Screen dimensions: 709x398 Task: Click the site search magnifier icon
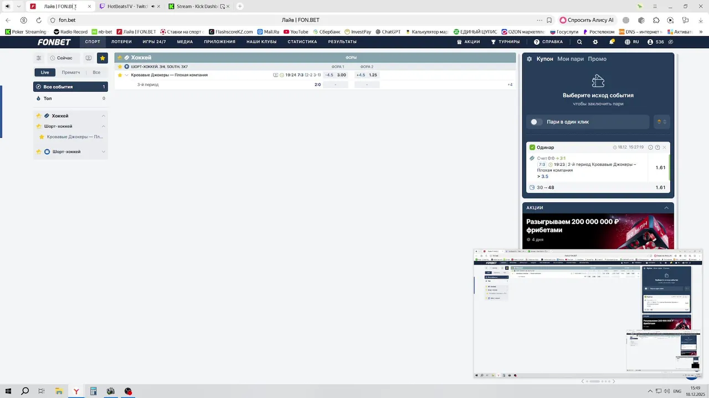579,42
